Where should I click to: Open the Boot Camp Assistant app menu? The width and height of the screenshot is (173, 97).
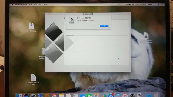coord(21,5)
